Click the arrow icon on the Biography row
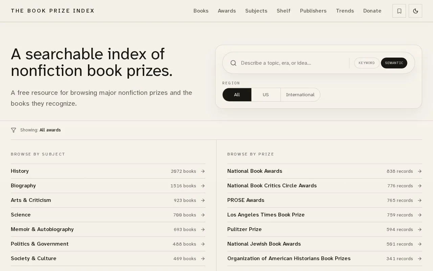This screenshot has height=271, width=433. (203, 186)
